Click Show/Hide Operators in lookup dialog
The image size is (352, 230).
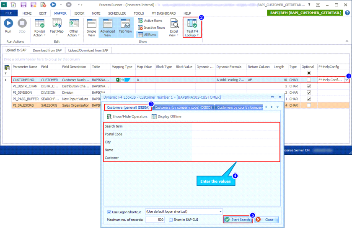point(127,116)
